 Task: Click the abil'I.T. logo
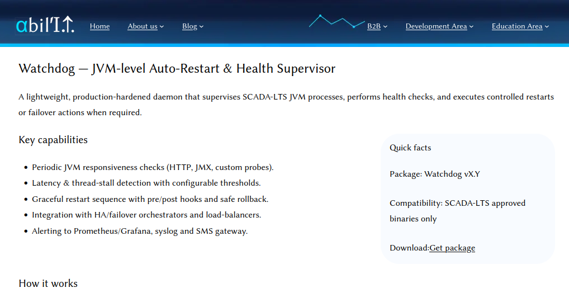click(45, 25)
